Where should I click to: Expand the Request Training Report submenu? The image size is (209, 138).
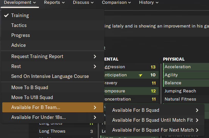[95, 57]
